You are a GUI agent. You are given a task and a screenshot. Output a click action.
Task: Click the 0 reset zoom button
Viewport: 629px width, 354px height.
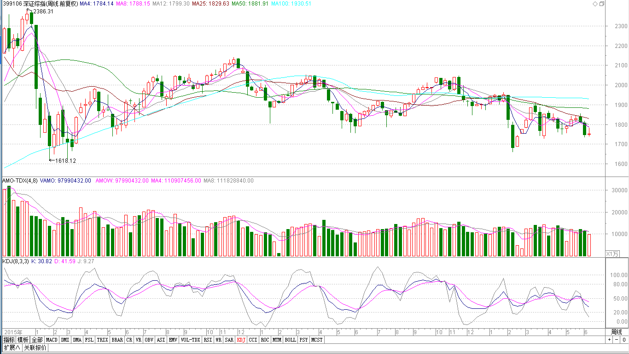(623, 340)
